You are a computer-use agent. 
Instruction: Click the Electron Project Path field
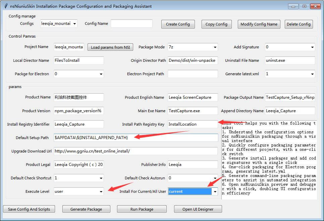(x=193, y=74)
